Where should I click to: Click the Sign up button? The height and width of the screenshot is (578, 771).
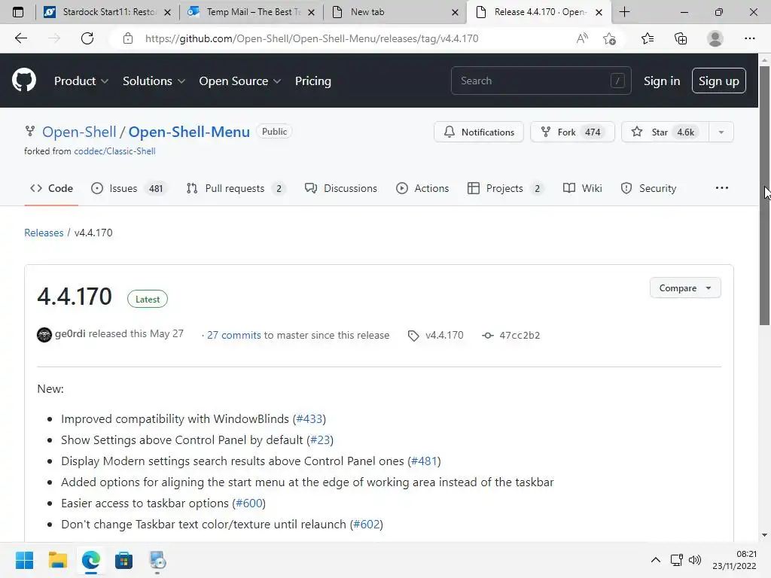(x=718, y=81)
